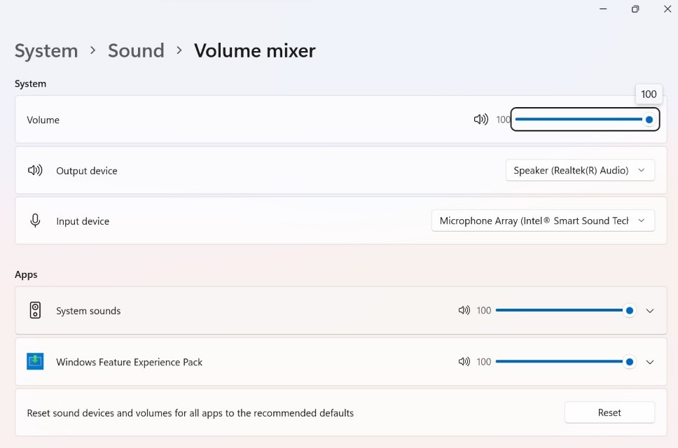Viewport: 678px width, 448px height.
Task: Minimize the Settings window
Action: pyautogui.click(x=603, y=9)
